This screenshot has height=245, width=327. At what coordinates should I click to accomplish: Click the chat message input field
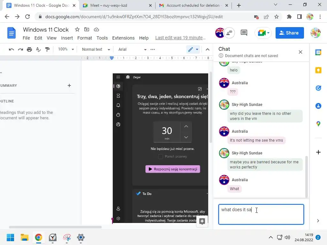pyautogui.click(x=261, y=214)
